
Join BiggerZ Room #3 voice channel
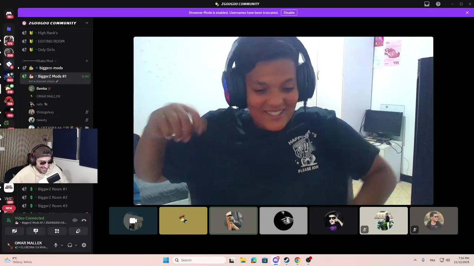pos(56,206)
